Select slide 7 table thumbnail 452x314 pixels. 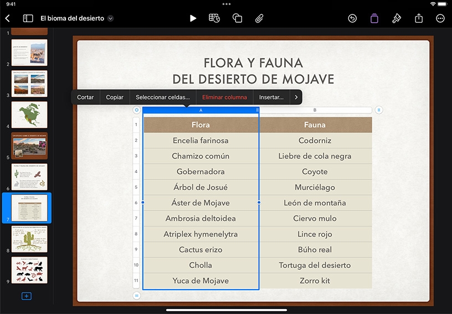coord(29,208)
